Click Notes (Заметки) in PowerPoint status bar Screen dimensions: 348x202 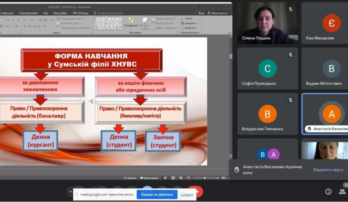coord(131,178)
